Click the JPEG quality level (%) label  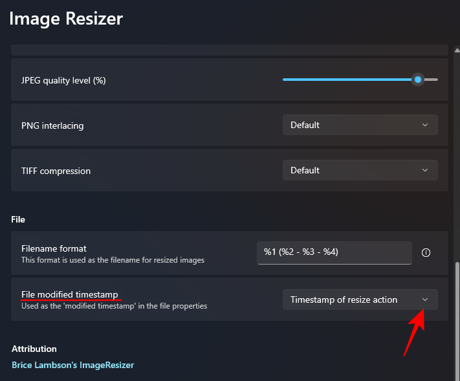[63, 80]
